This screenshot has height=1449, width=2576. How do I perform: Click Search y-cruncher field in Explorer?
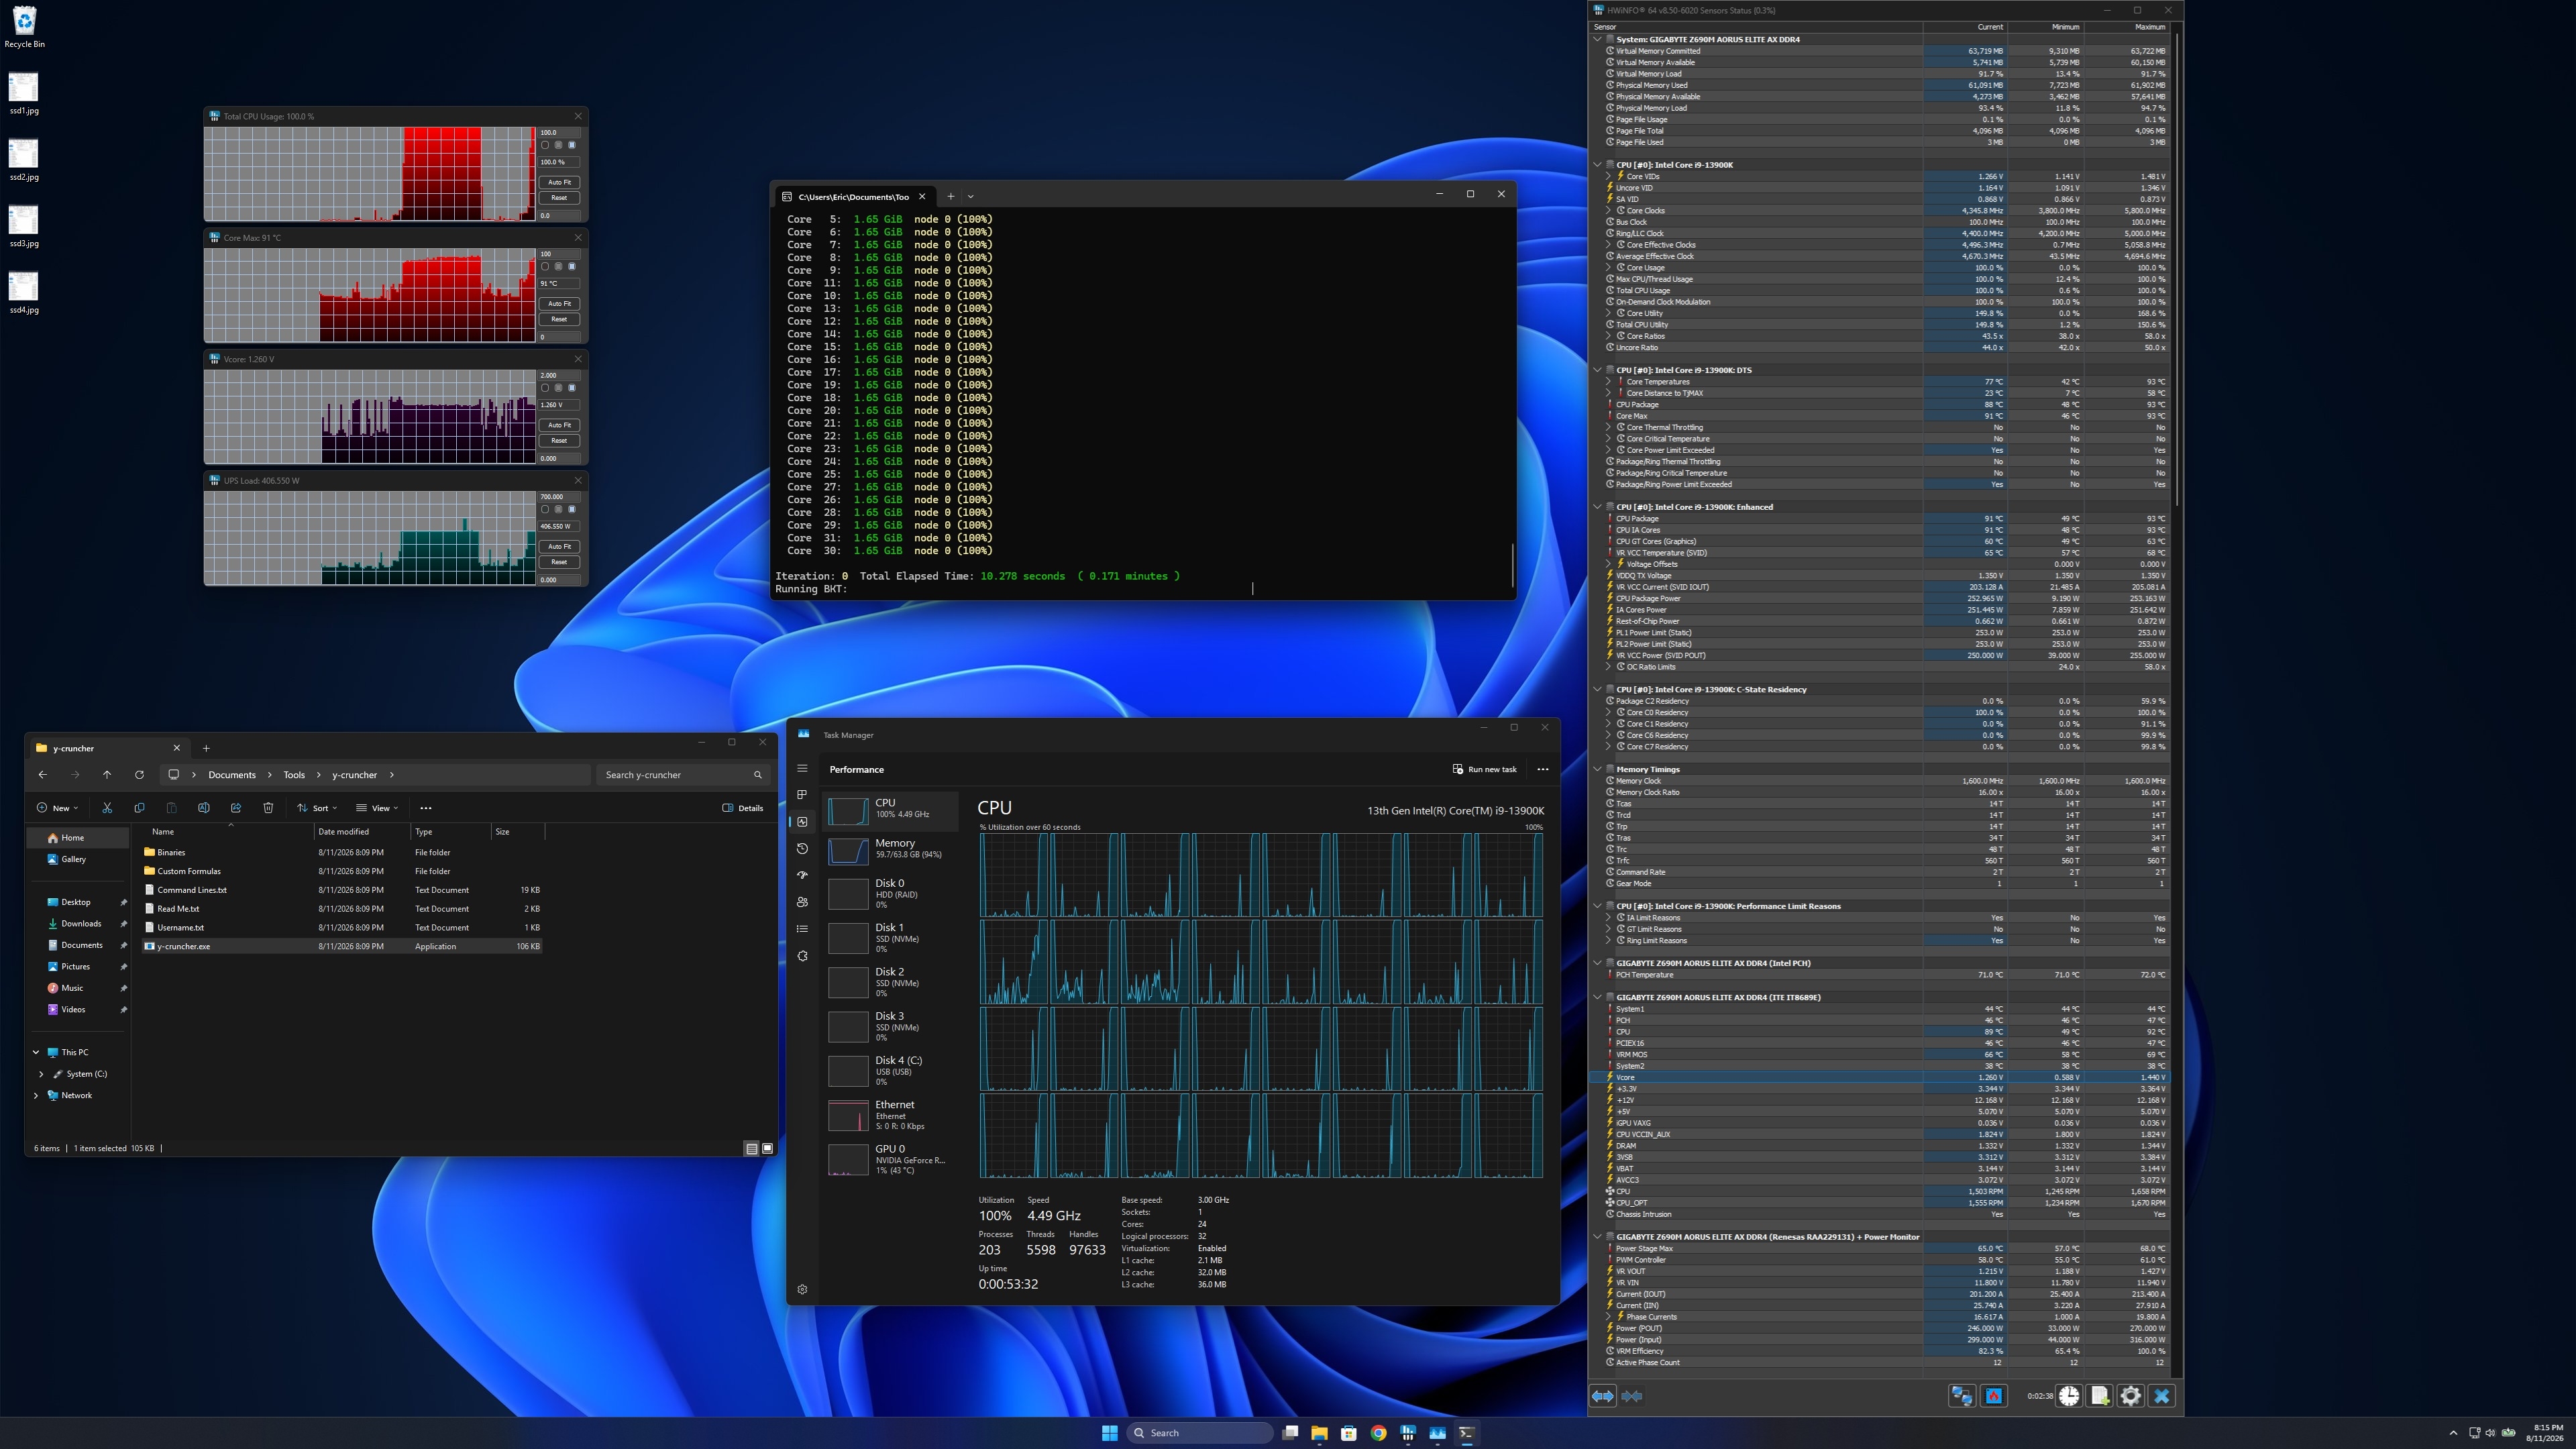click(x=684, y=775)
